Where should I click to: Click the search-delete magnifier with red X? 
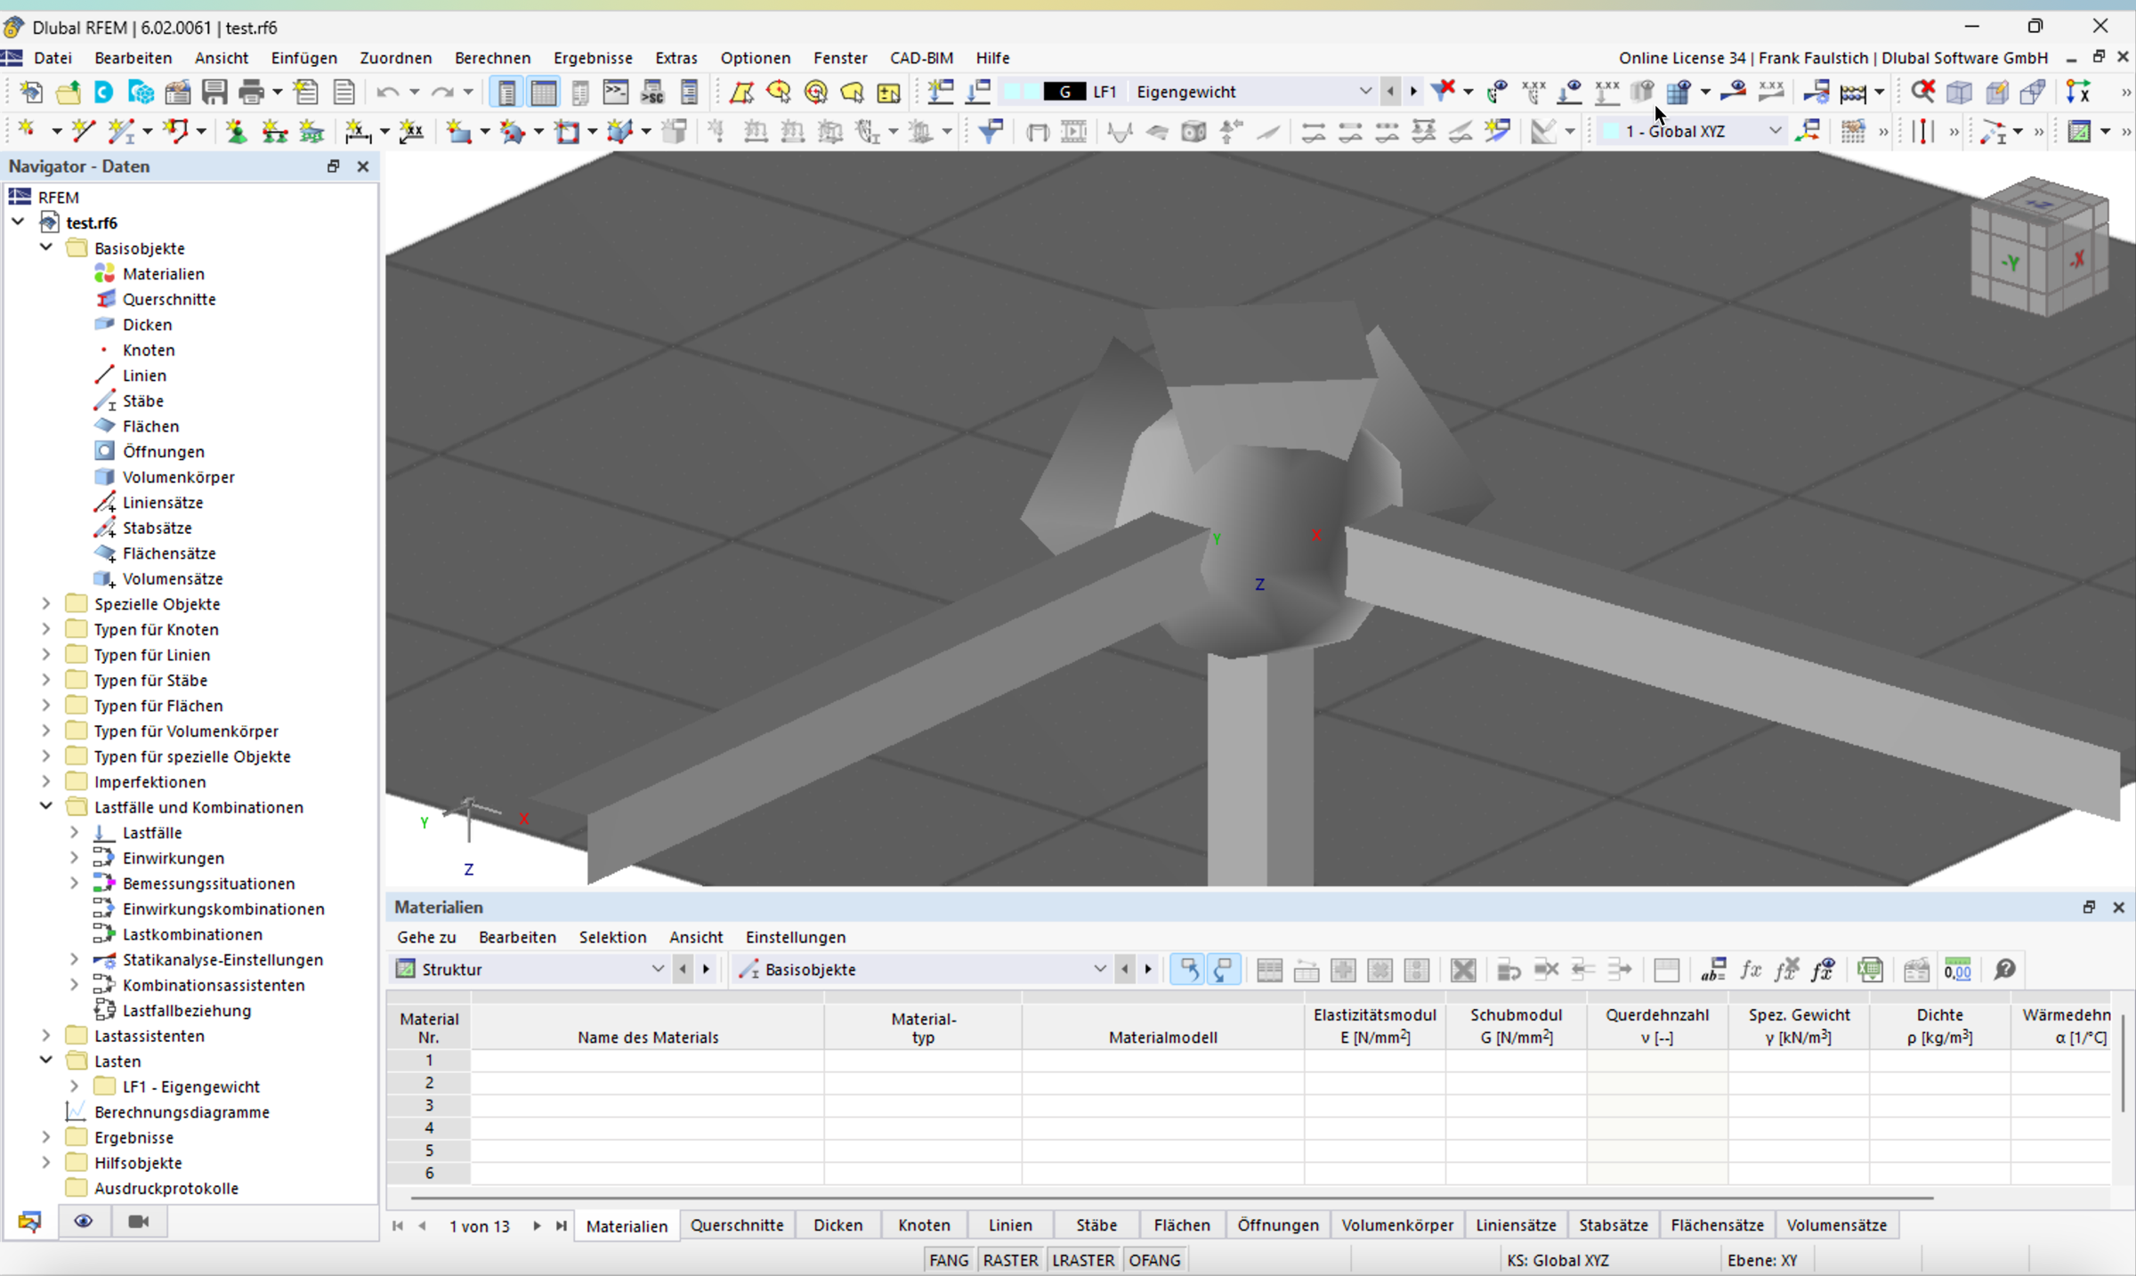[1922, 91]
